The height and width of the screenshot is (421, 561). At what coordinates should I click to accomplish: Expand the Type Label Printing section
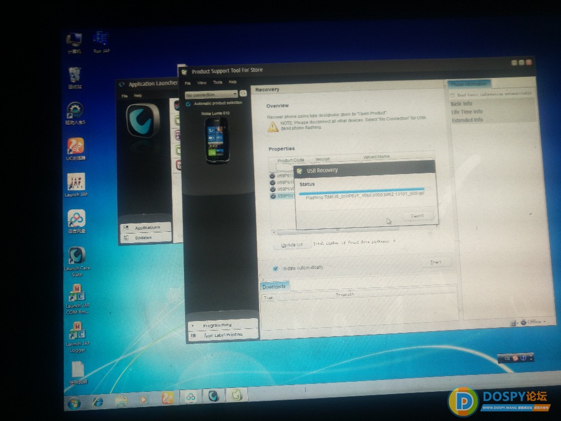pos(223,335)
